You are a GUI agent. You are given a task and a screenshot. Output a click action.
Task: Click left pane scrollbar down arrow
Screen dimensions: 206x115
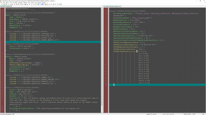[102, 112]
